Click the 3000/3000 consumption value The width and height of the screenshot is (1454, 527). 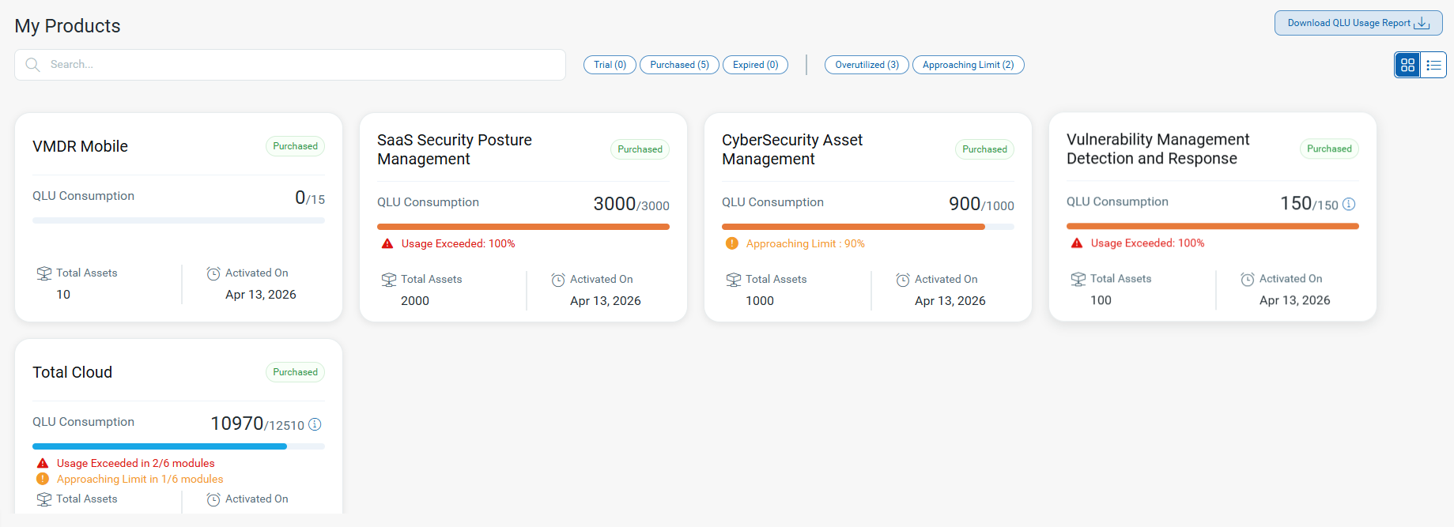click(x=631, y=204)
